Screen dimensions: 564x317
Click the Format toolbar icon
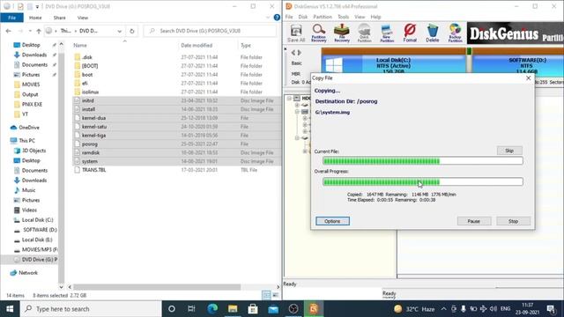(410, 33)
